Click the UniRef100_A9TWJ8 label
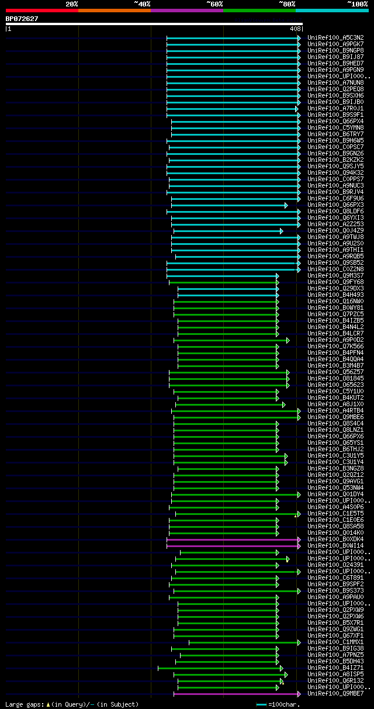 (335, 237)
